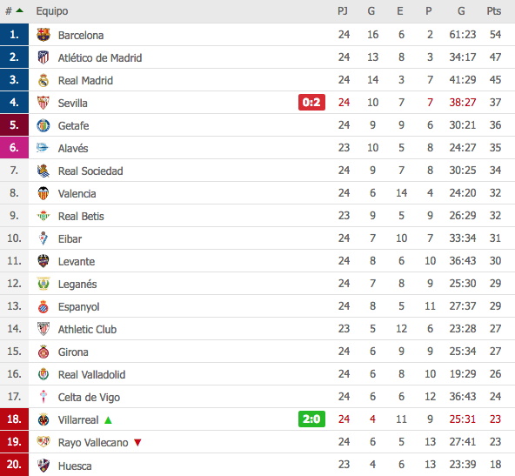This screenshot has height=476, width=515.
Task: Sort by the PJ column header
Action: (343, 11)
